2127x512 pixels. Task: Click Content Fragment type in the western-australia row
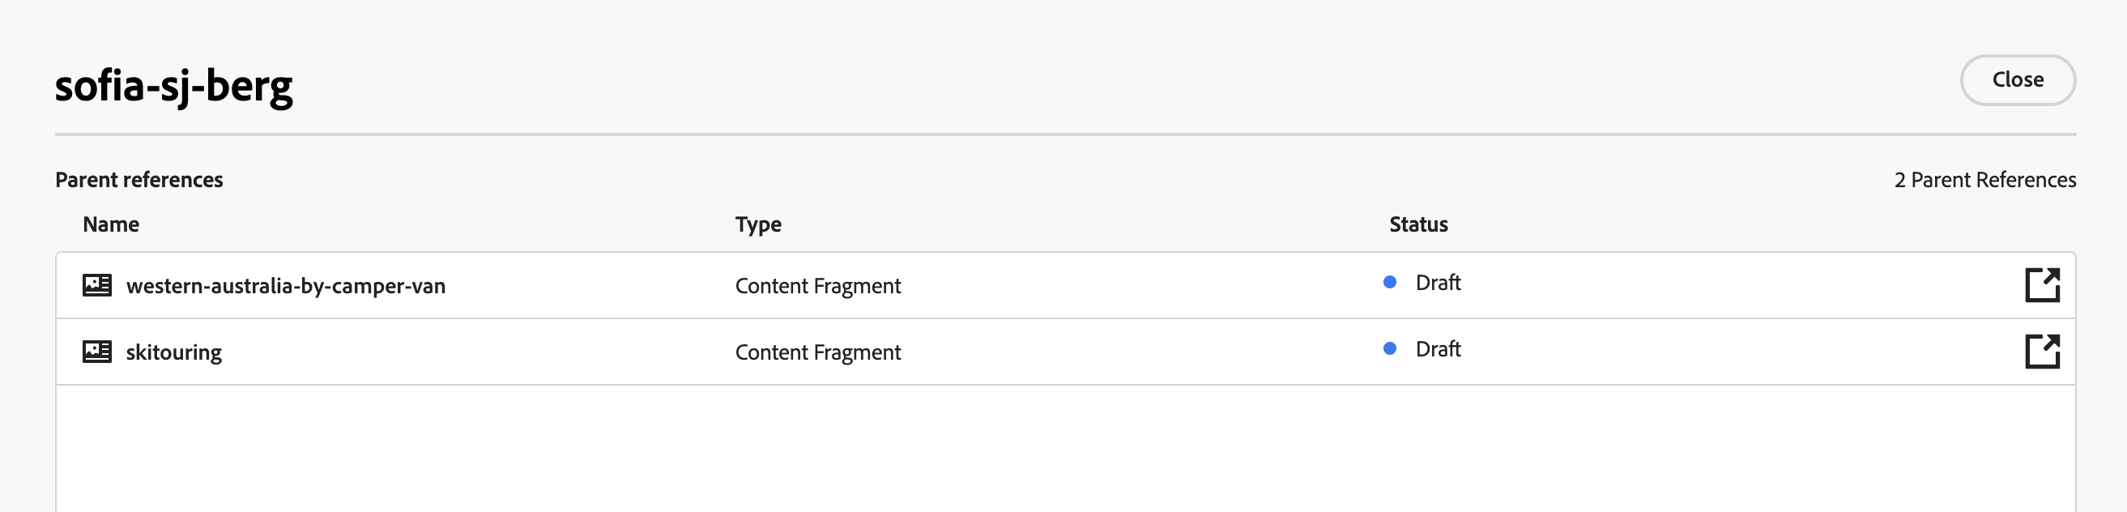click(817, 286)
